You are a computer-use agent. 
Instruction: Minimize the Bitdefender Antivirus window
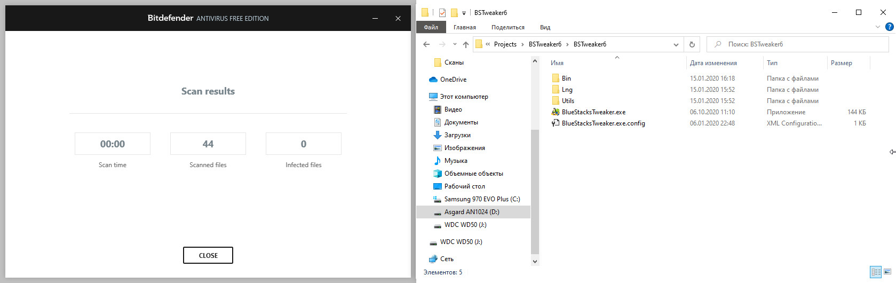tap(375, 18)
